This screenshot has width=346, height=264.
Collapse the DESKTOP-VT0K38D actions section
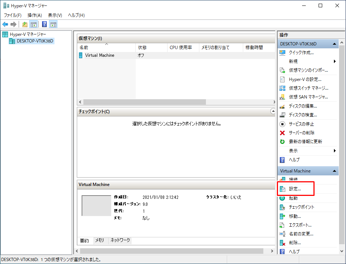[x=334, y=44]
